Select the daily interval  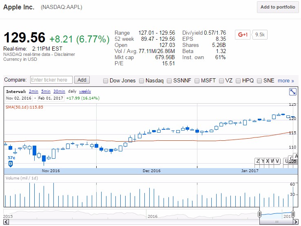click(72, 91)
